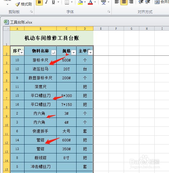Select column C header
This screenshot has width=169, height=173.
(66, 28)
